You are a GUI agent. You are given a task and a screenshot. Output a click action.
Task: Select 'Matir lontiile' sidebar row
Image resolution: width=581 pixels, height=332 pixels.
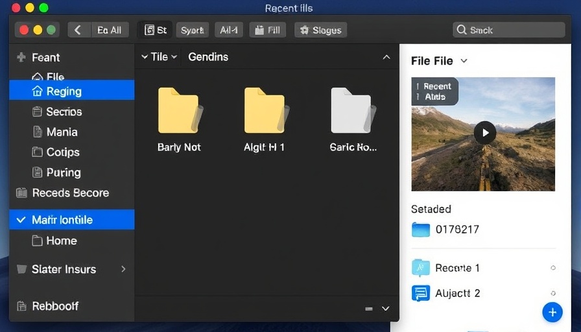coord(72,220)
